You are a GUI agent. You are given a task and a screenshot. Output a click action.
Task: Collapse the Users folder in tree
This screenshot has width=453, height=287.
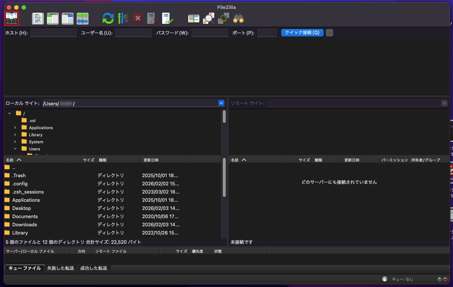tap(15, 149)
